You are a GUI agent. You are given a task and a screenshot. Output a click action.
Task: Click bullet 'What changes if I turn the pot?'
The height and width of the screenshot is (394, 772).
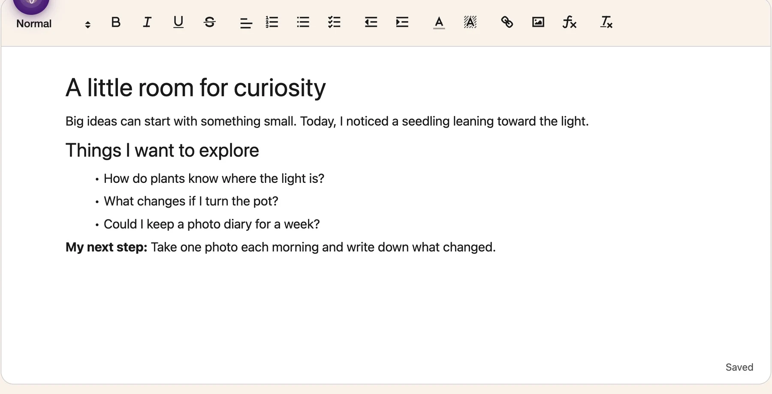(x=191, y=201)
